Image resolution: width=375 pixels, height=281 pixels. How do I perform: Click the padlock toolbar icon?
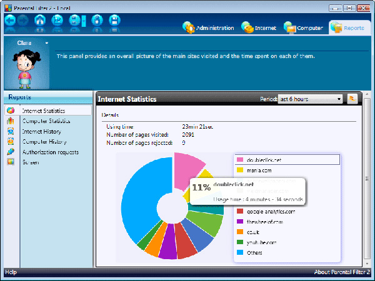pos(97,21)
